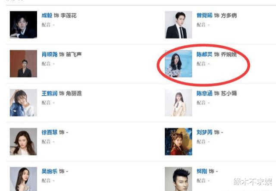
Task: Open 陈都灵 actor name link
Action: coord(204,54)
